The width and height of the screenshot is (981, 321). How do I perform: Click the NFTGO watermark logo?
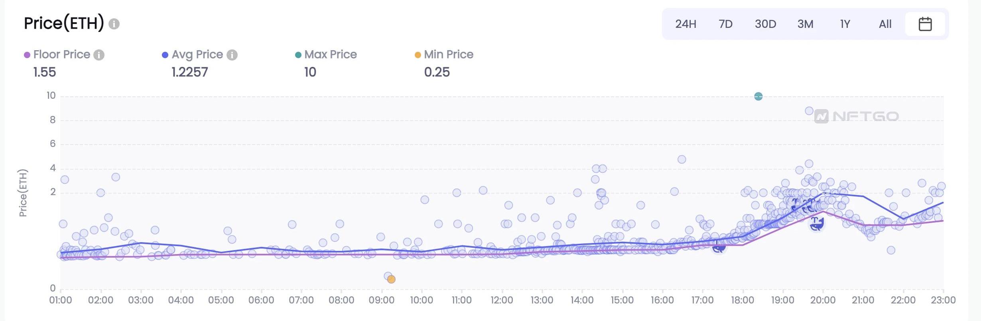(856, 116)
